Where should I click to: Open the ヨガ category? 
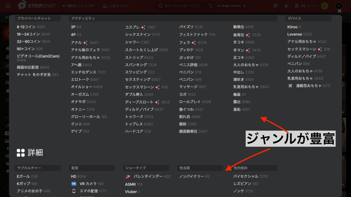coord(187,95)
